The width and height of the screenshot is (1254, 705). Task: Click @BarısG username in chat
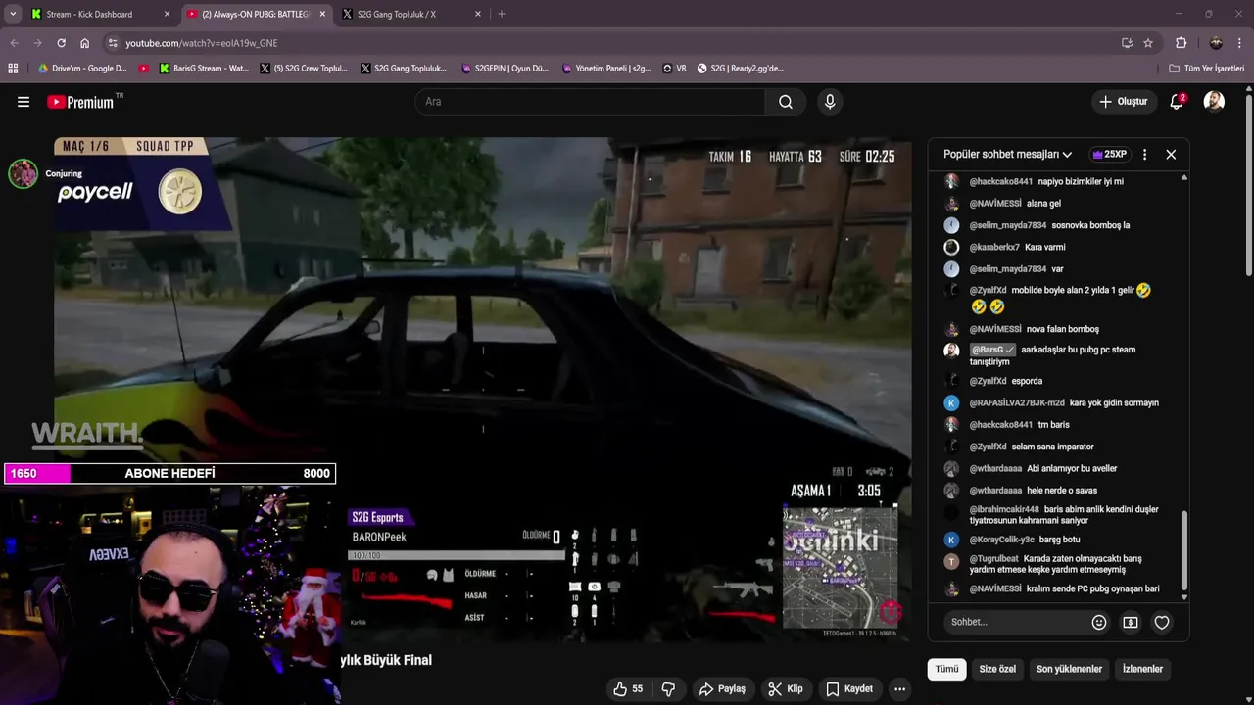[x=991, y=350]
